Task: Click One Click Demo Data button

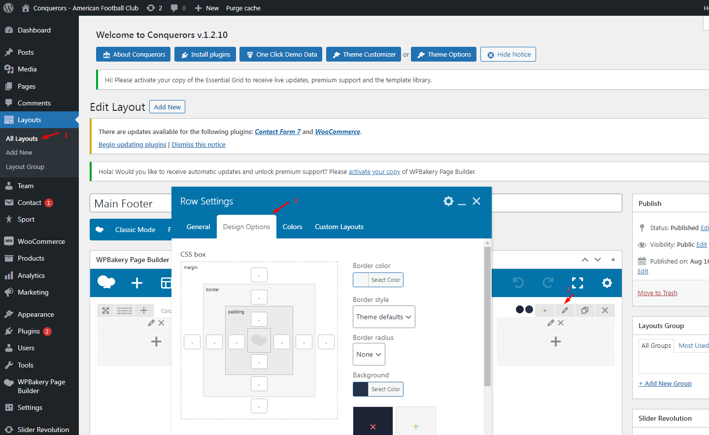Action: [x=281, y=54]
